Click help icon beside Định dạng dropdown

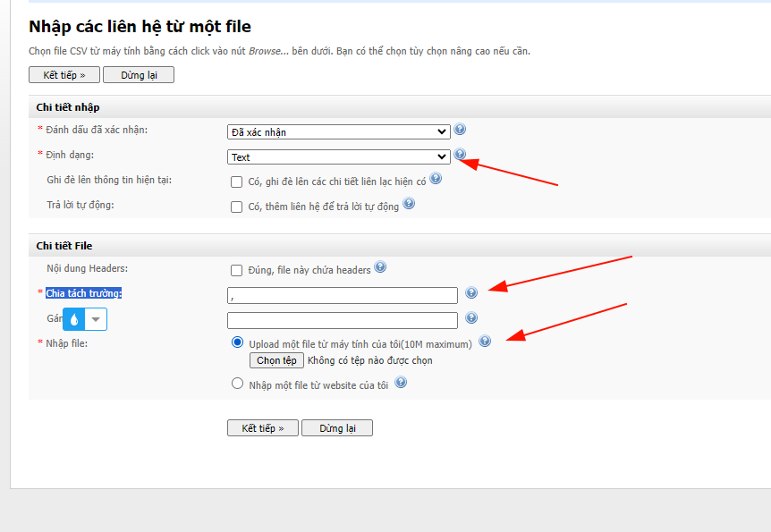(x=460, y=155)
